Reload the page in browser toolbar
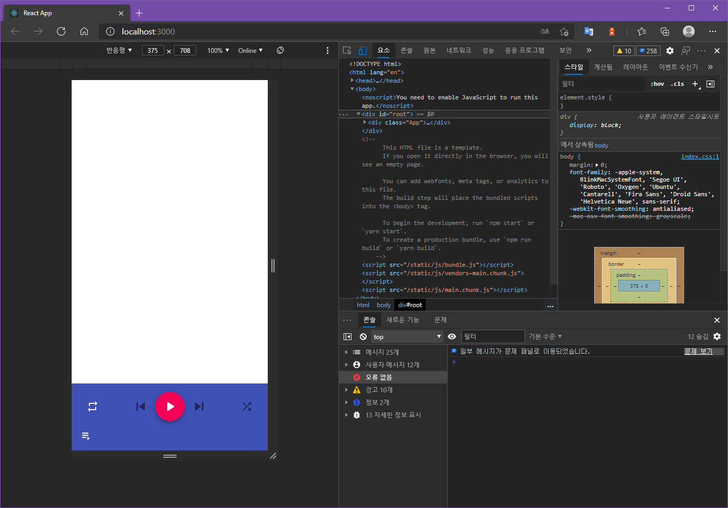Screen dimensions: 728x508 click(x=61, y=31)
